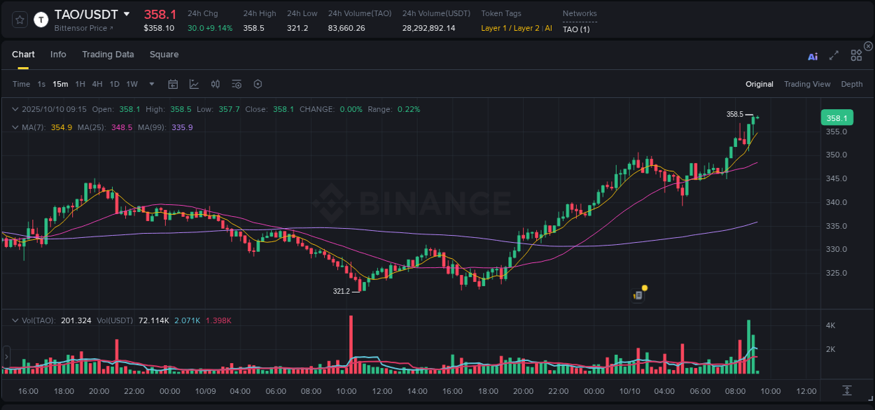Switch chart to Trading View mode
875x410 pixels.
[x=807, y=83]
